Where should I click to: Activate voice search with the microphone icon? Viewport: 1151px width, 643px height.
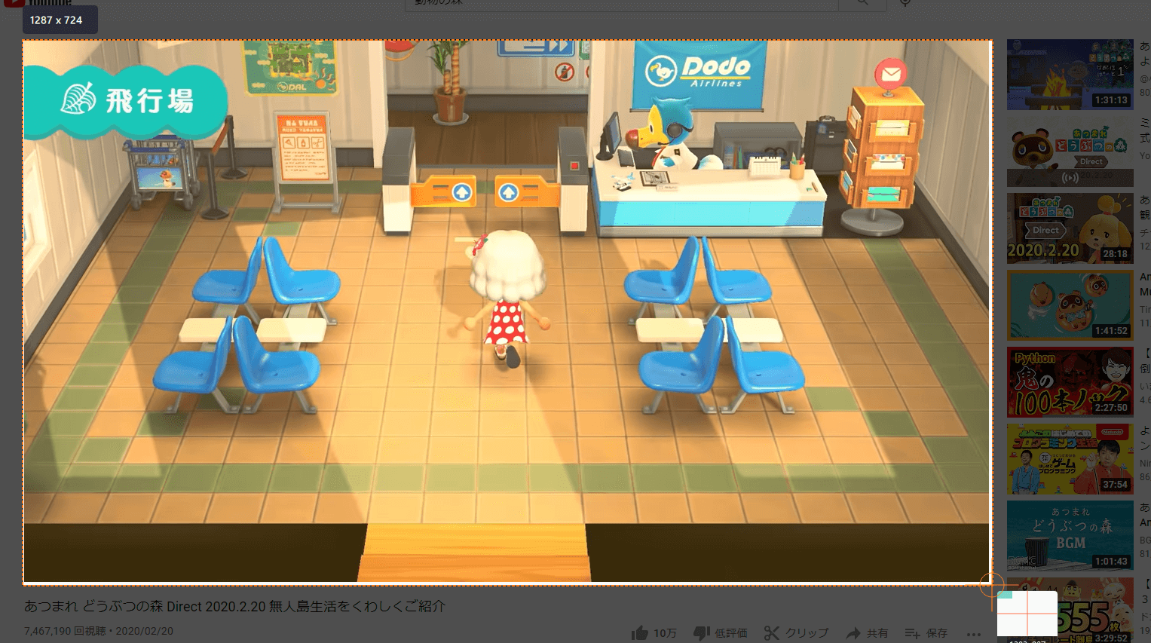click(x=905, y=3)
